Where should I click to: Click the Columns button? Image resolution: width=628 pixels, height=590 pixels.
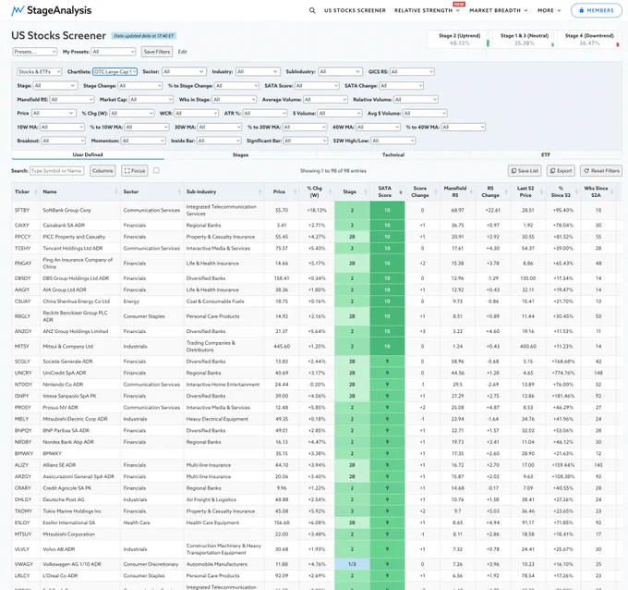pos(103,171)
